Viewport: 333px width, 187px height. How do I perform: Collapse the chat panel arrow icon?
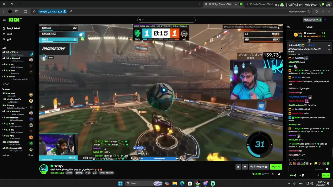point(288,27)
